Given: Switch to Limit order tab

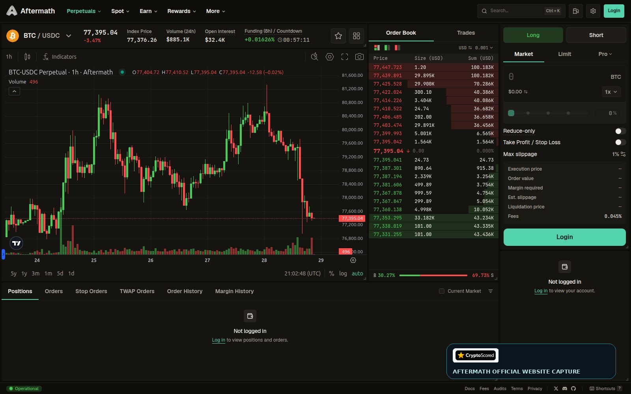Looking at the screenshot, I should coord(564,54).
